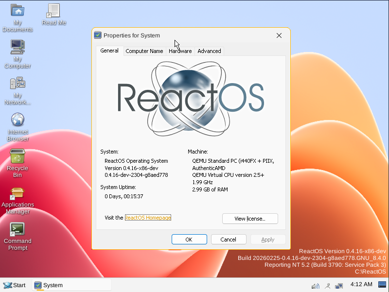Viewport: 389px width, 292px height.
Task: Open My Documents desktop icon
Action: 18,17
